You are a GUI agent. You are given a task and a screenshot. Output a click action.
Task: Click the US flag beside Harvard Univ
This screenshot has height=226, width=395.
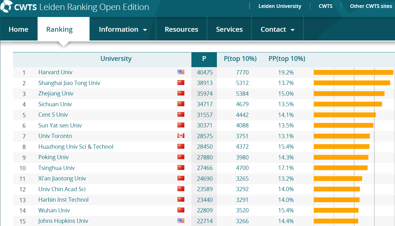pos(181,72)
